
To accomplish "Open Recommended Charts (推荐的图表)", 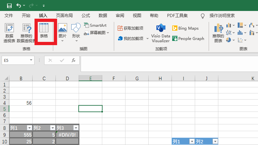I will coord(218,33).
